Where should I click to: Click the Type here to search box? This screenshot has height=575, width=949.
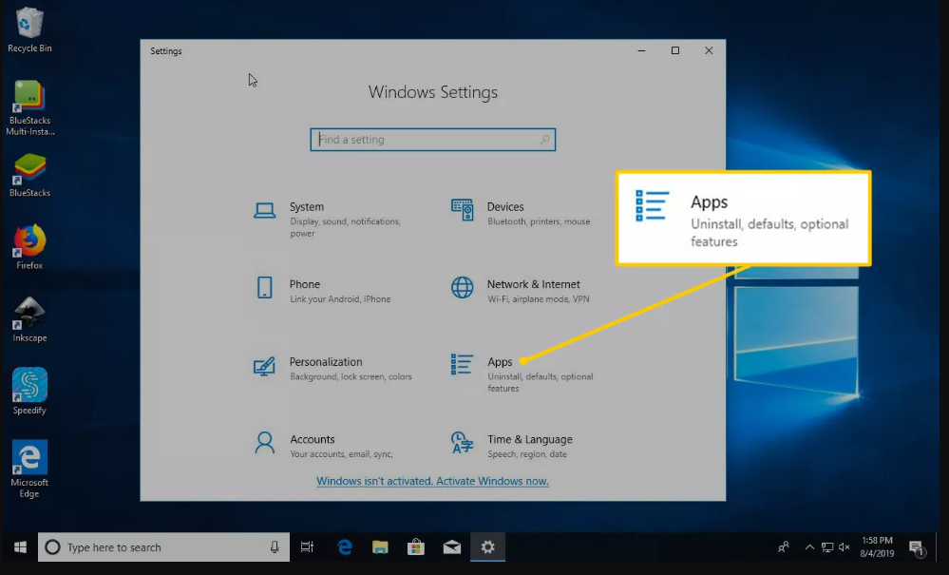coord(163,547)
